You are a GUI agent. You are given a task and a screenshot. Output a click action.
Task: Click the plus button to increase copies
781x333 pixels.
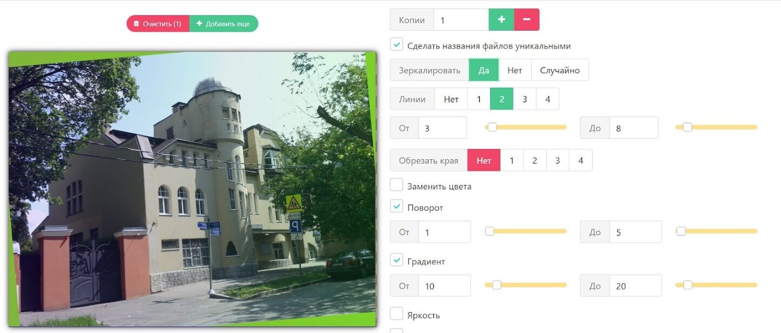(x=501, y=20)
